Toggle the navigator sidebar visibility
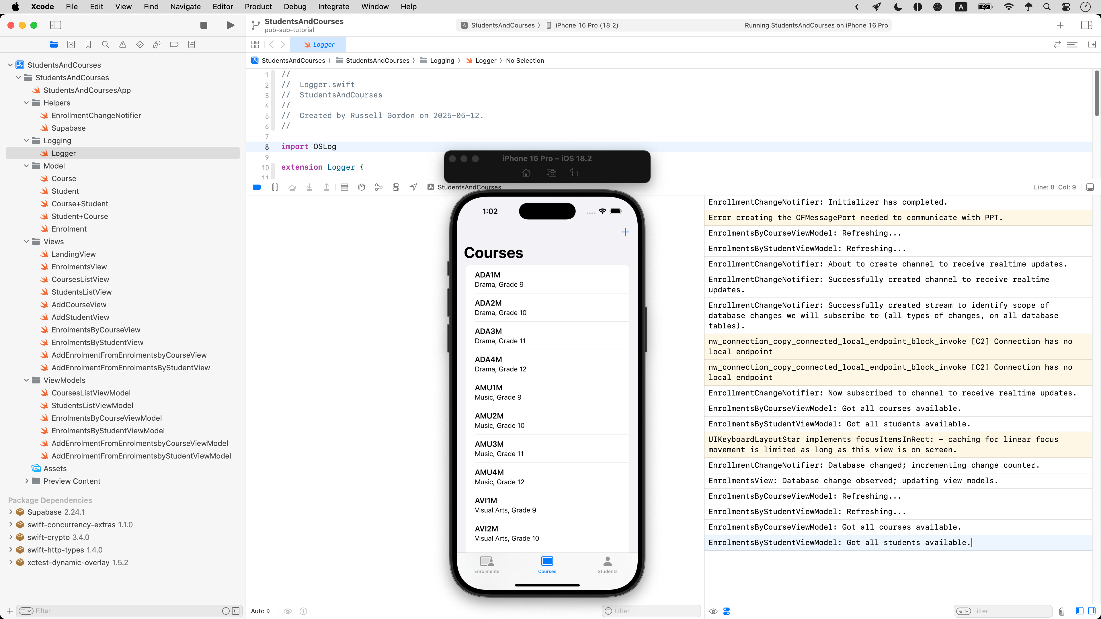1101x619 pixels. [56, 25]
